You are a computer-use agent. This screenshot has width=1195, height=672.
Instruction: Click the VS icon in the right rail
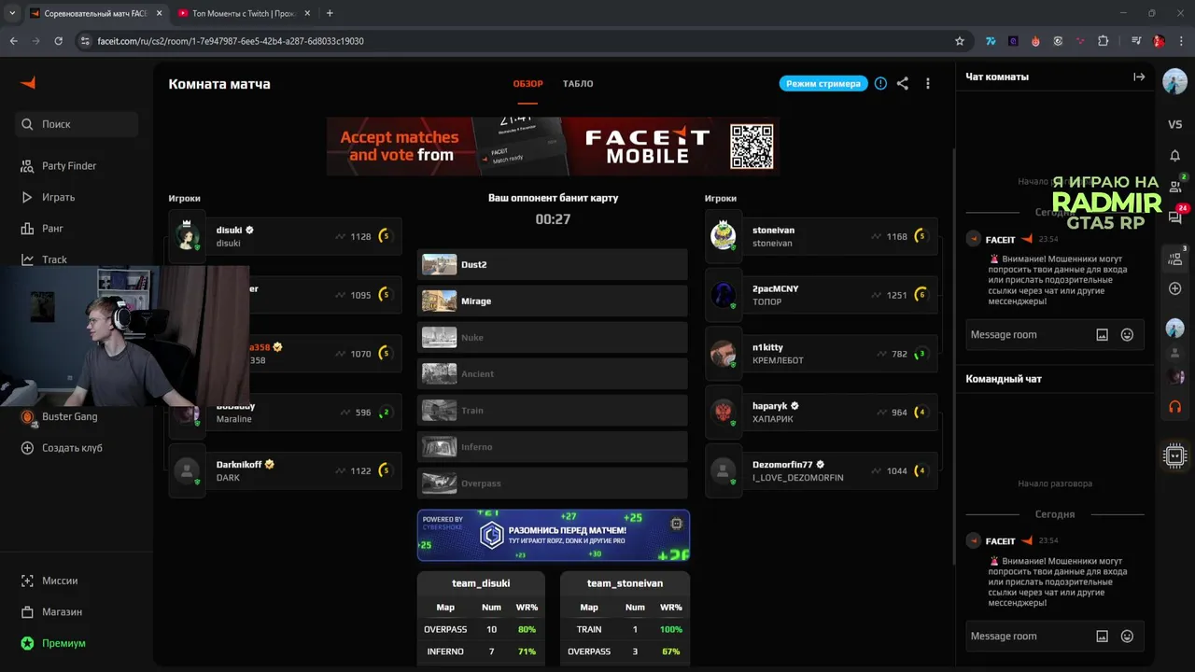(x=1174, y=124)
